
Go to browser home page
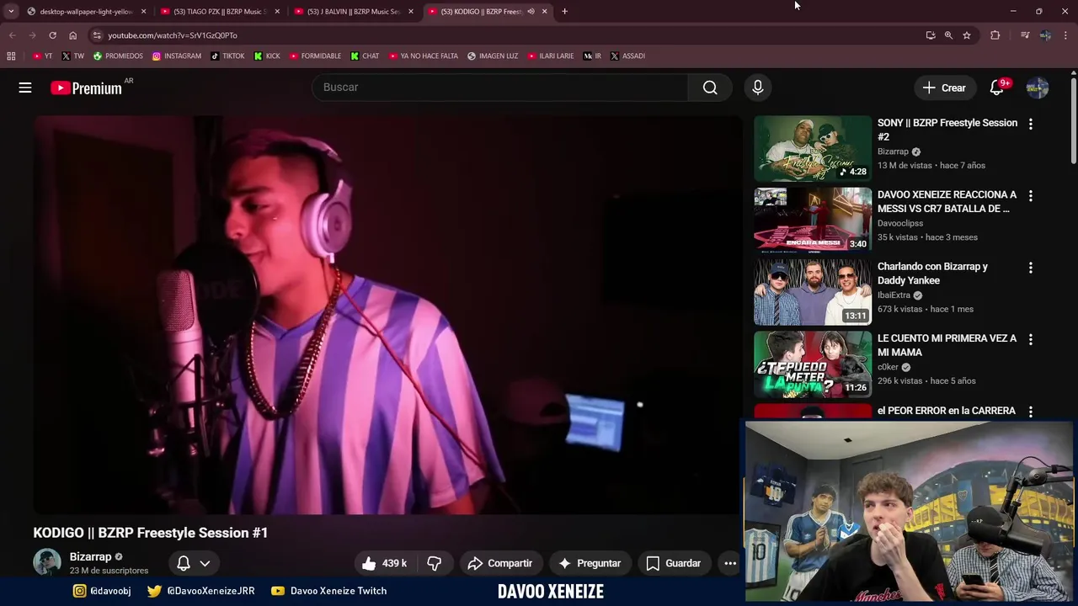pos(73,35)
